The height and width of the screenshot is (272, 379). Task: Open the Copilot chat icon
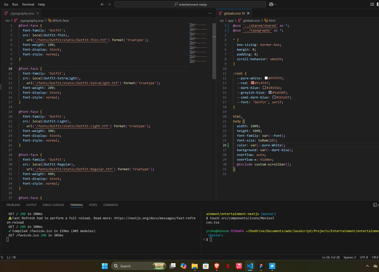[x=271, y=4]
